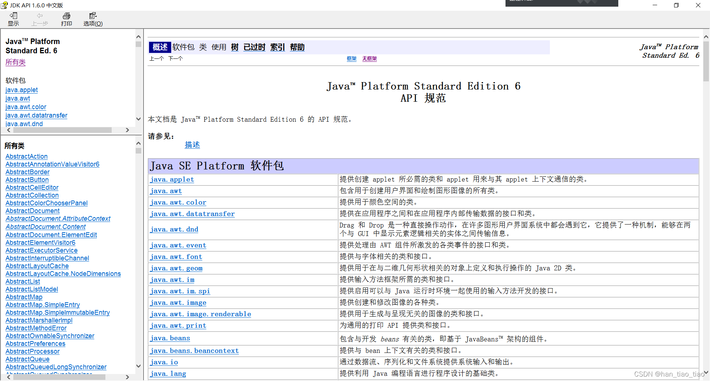Open the AbstractInterruptibleChannel class link
This screenshot has width=710, height=381.
(x=47, y=258)
